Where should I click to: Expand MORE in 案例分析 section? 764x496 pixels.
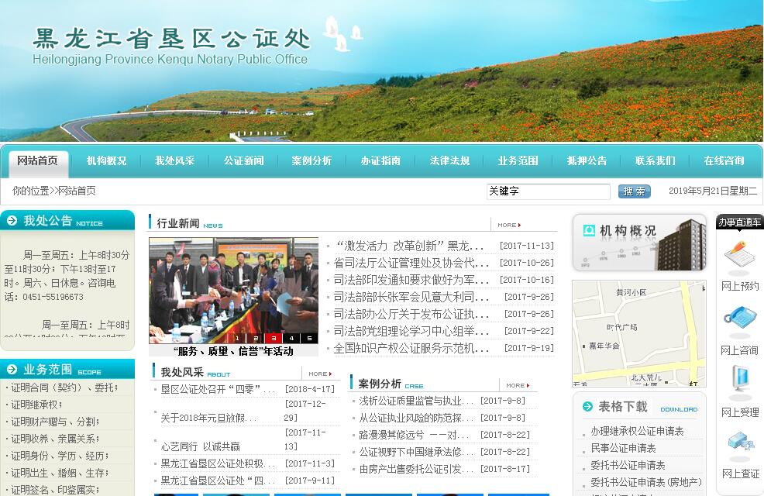(x=516, y=385)
